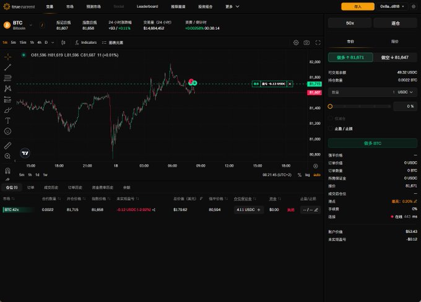
Task: Switch to limit order tab
Action: click(395, 41)
